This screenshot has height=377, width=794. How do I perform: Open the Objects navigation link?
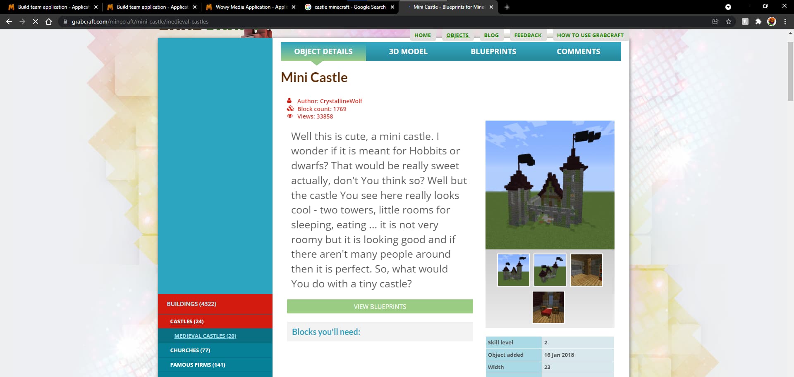pyautogui.click(x=457, y=36)
